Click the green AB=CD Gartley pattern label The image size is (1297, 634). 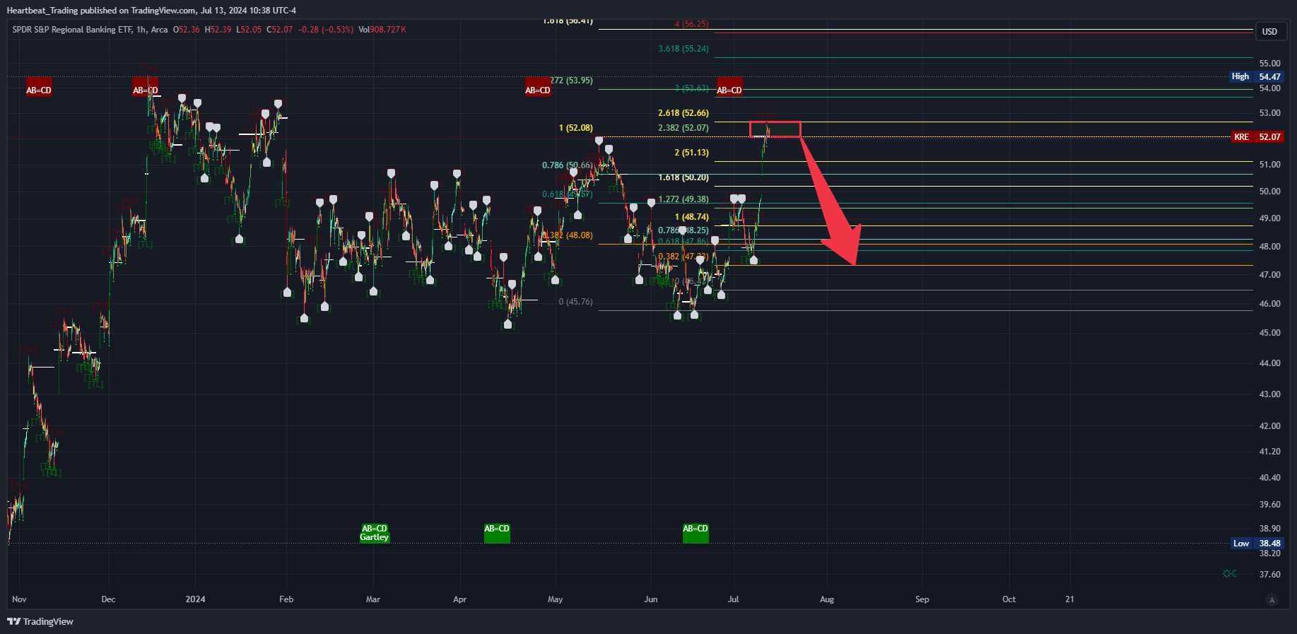click(x=375, y=533)
